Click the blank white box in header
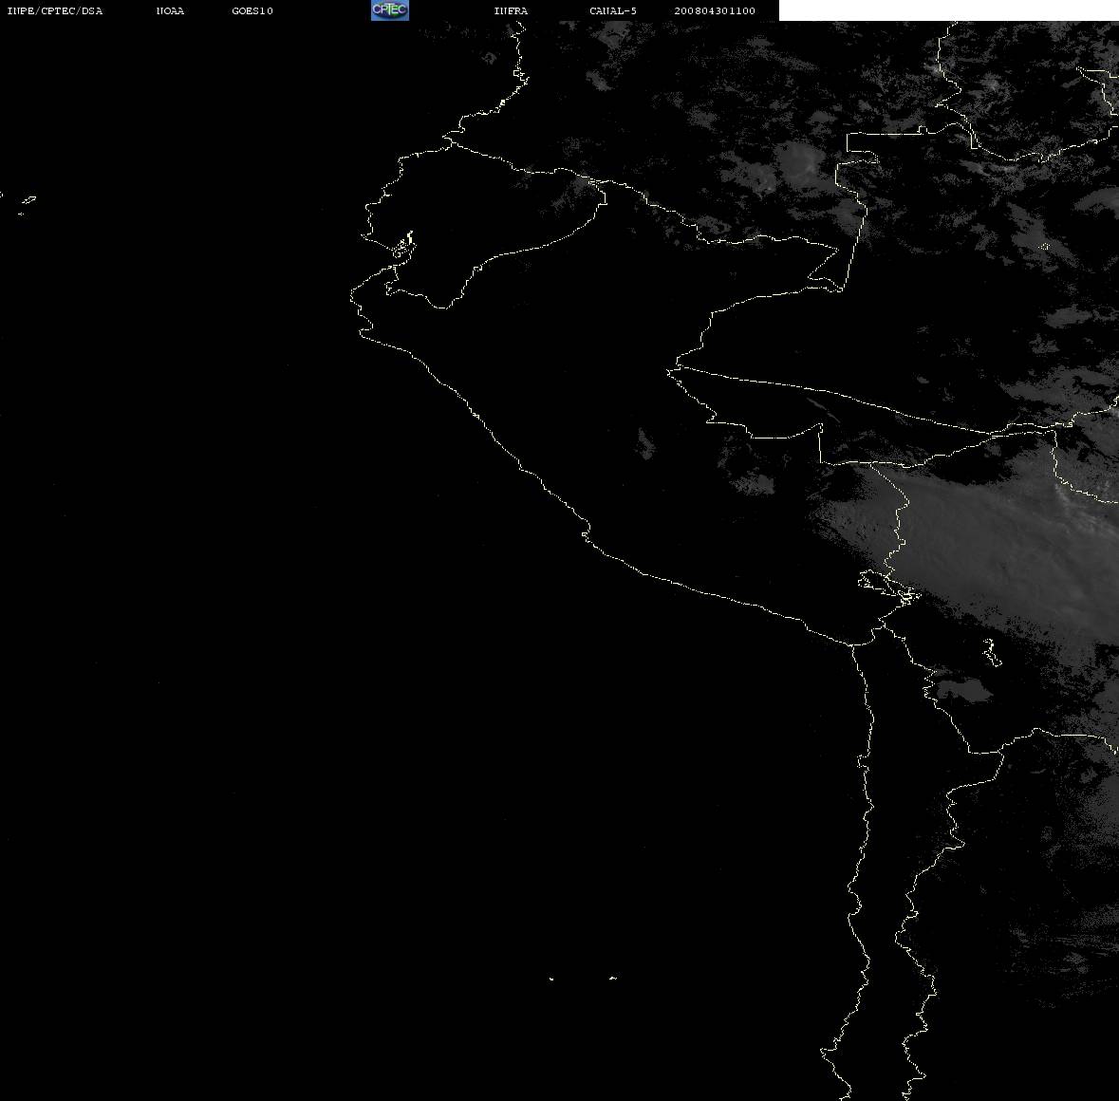The image size is (1119, 1101). (x=948, y=10)
